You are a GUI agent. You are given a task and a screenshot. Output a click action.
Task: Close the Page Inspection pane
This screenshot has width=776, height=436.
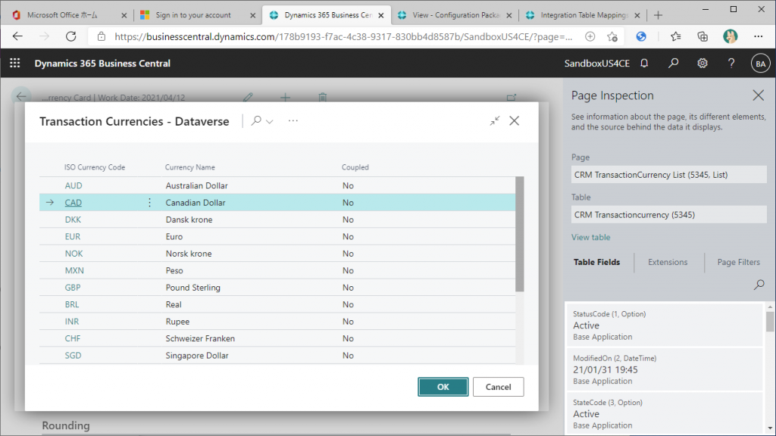758,95
